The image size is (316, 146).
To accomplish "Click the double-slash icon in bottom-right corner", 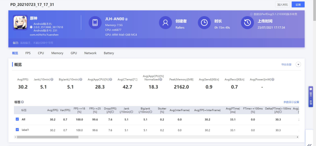I will 309,145.
